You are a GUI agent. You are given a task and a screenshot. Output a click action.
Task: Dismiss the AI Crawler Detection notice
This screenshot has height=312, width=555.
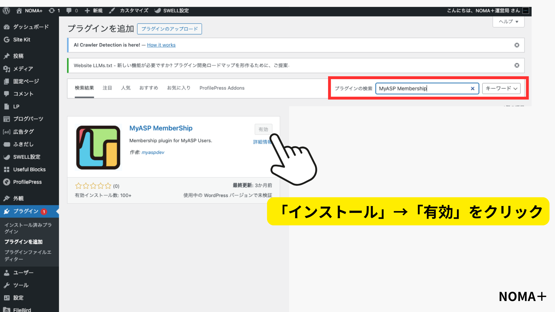coord(517,45)
